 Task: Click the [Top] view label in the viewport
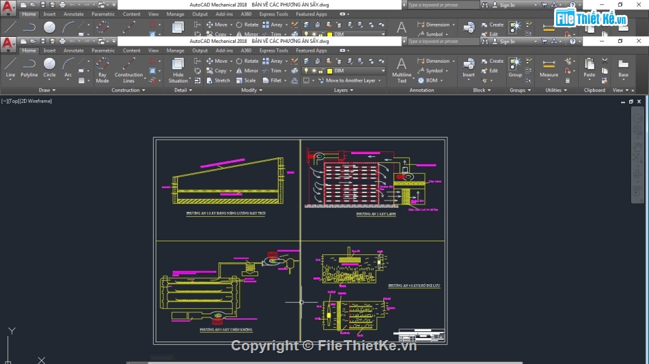[14, 101]
